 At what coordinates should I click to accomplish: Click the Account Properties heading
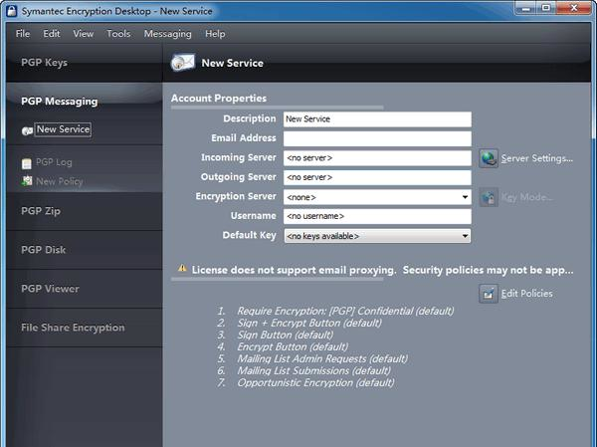[219, 99]
